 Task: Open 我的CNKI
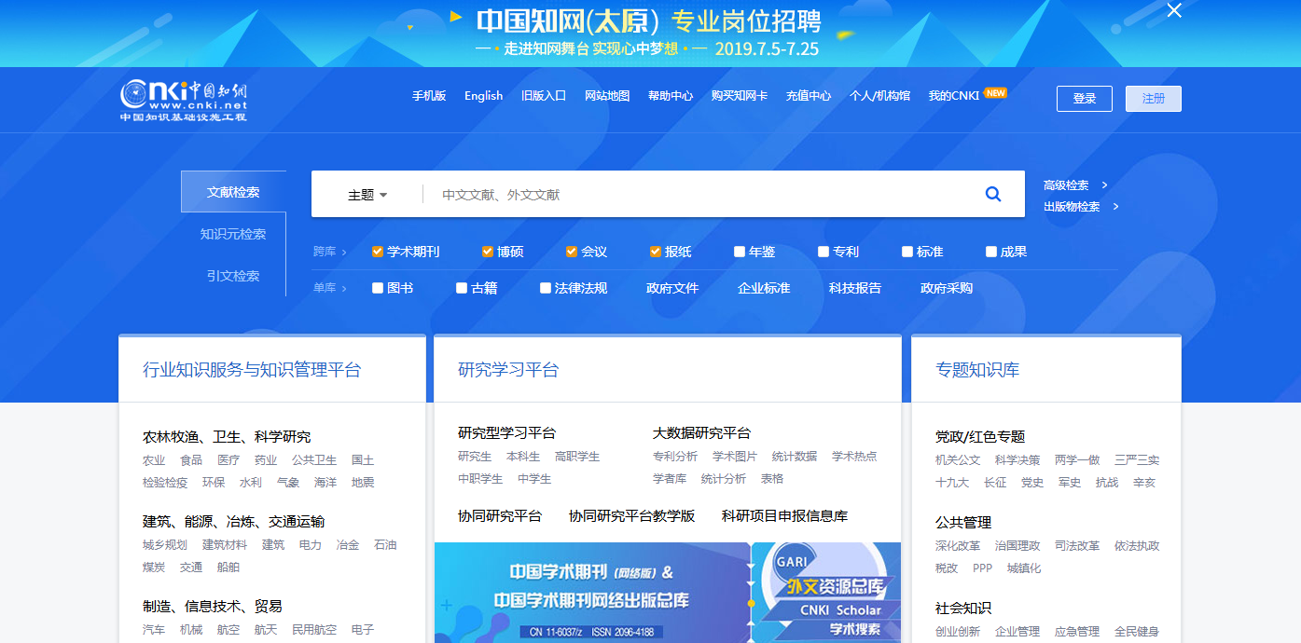[954, 95]
